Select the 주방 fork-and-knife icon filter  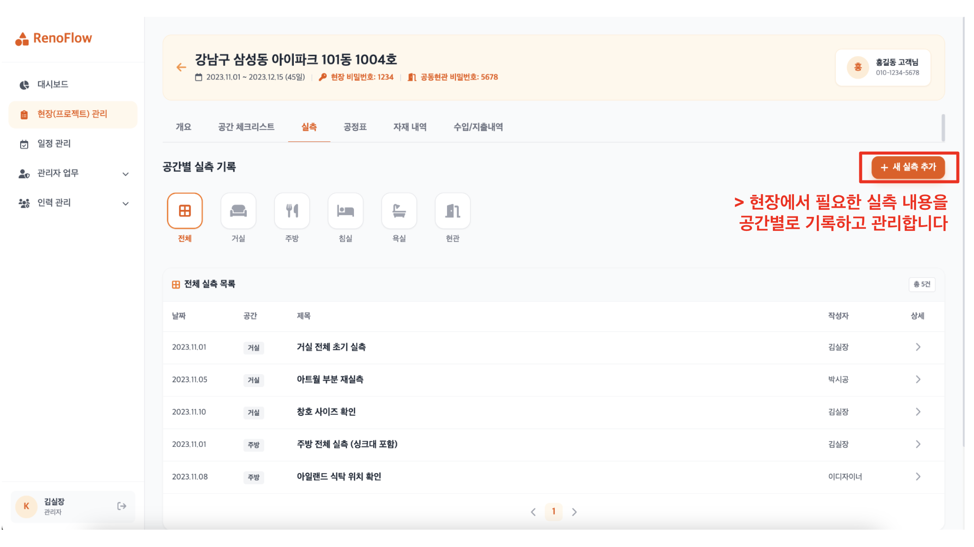(x=292, y=211)
